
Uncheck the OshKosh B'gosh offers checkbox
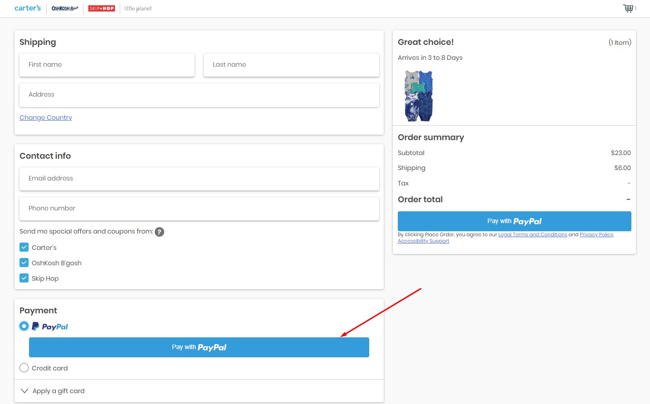click(x=24, y=263)
